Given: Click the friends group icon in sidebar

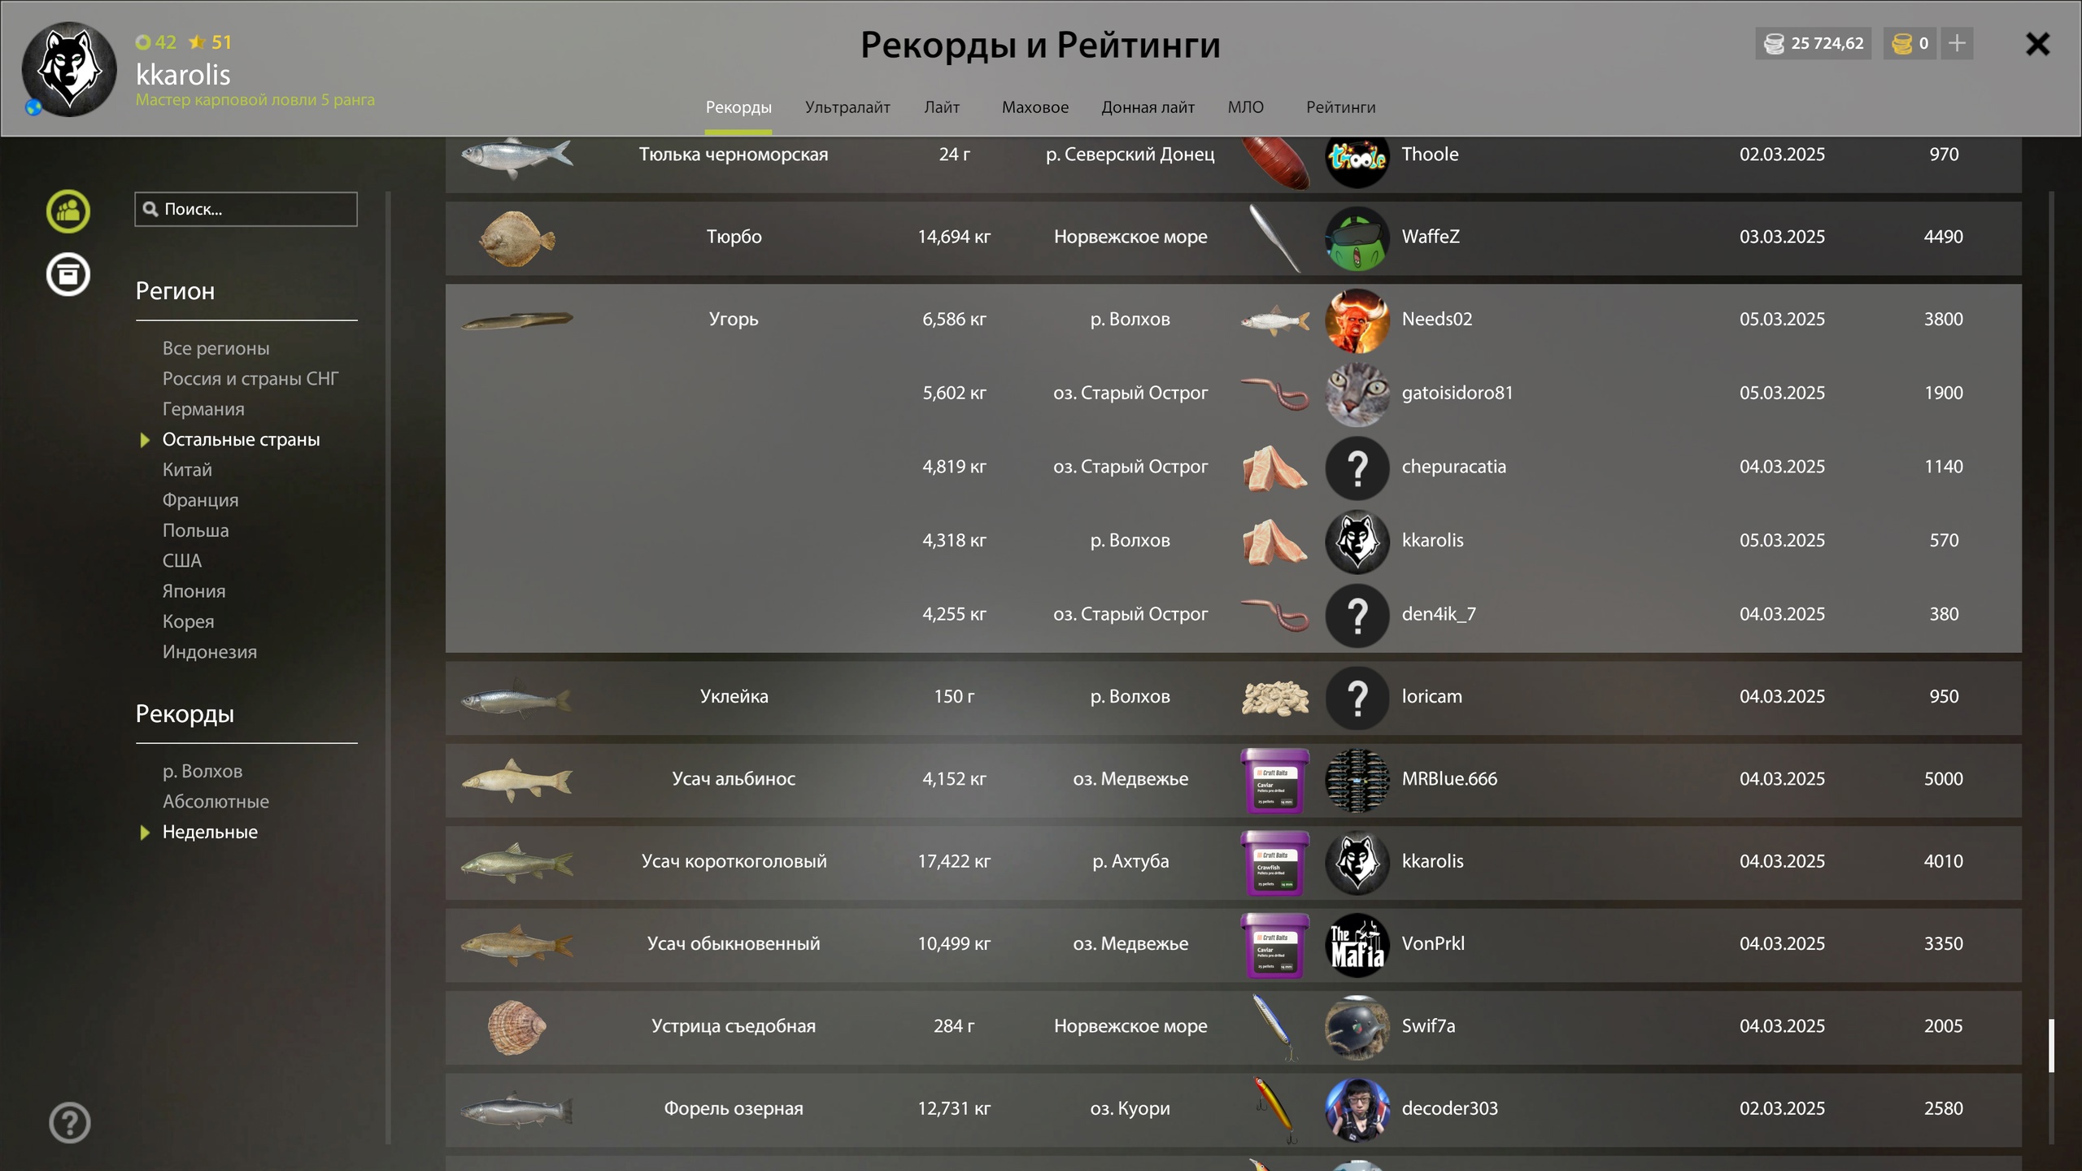Looking at the screenshot, I should 68,211.
